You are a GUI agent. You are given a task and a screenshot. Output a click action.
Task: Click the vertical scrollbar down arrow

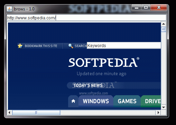[x=164, y=107]
